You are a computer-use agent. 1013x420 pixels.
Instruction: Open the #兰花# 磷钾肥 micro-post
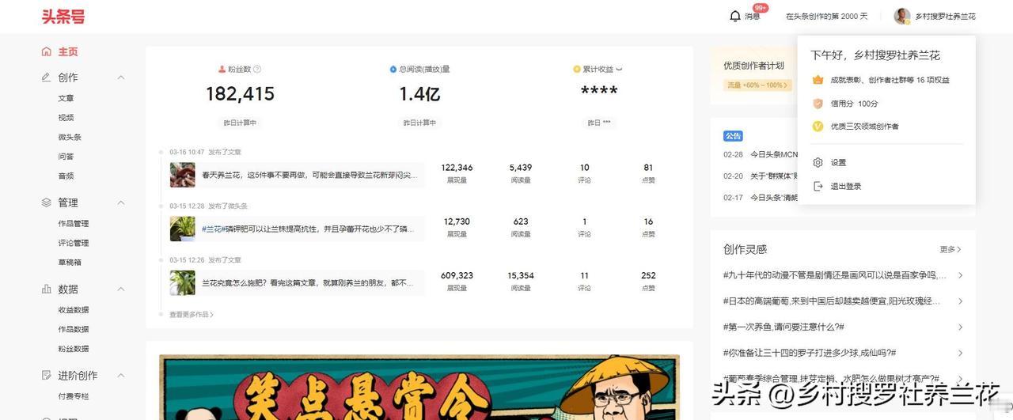pos(308,229)
